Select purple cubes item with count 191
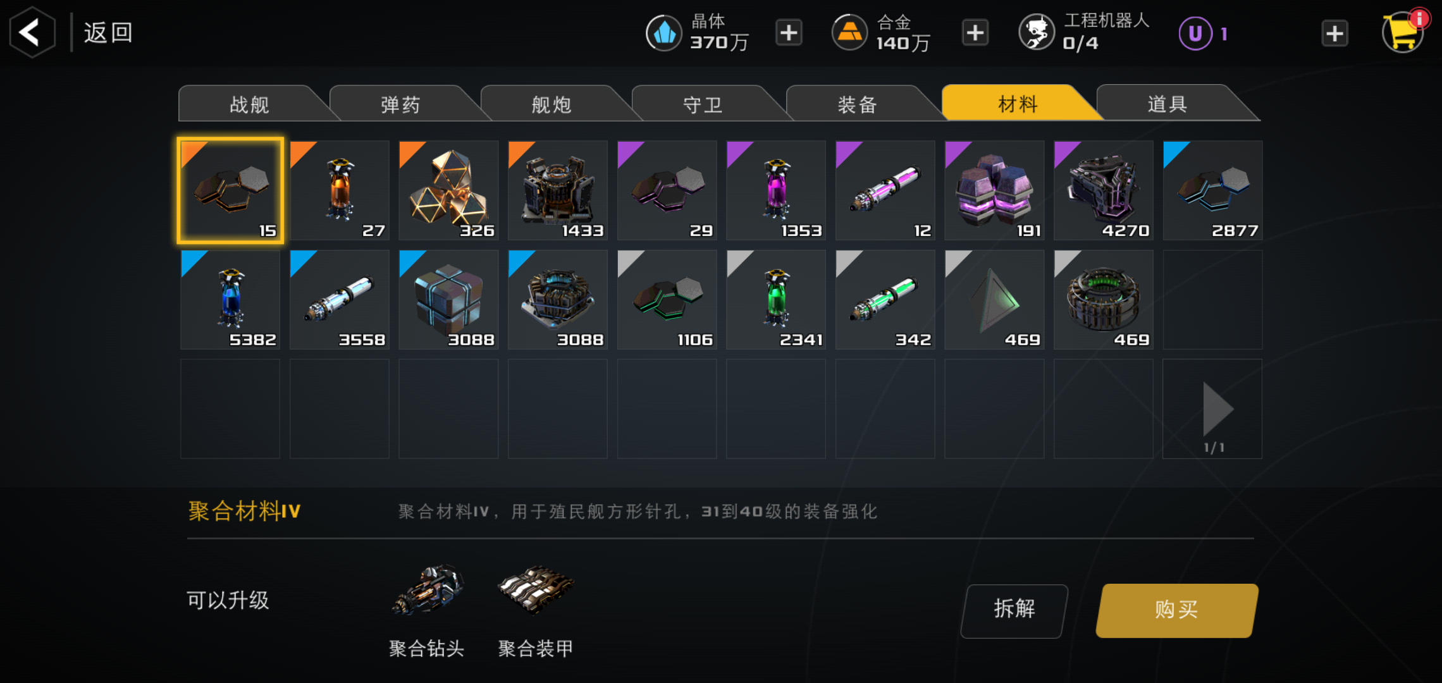The width and height of the screenshot is (1442, 683). tap(994, 190)
